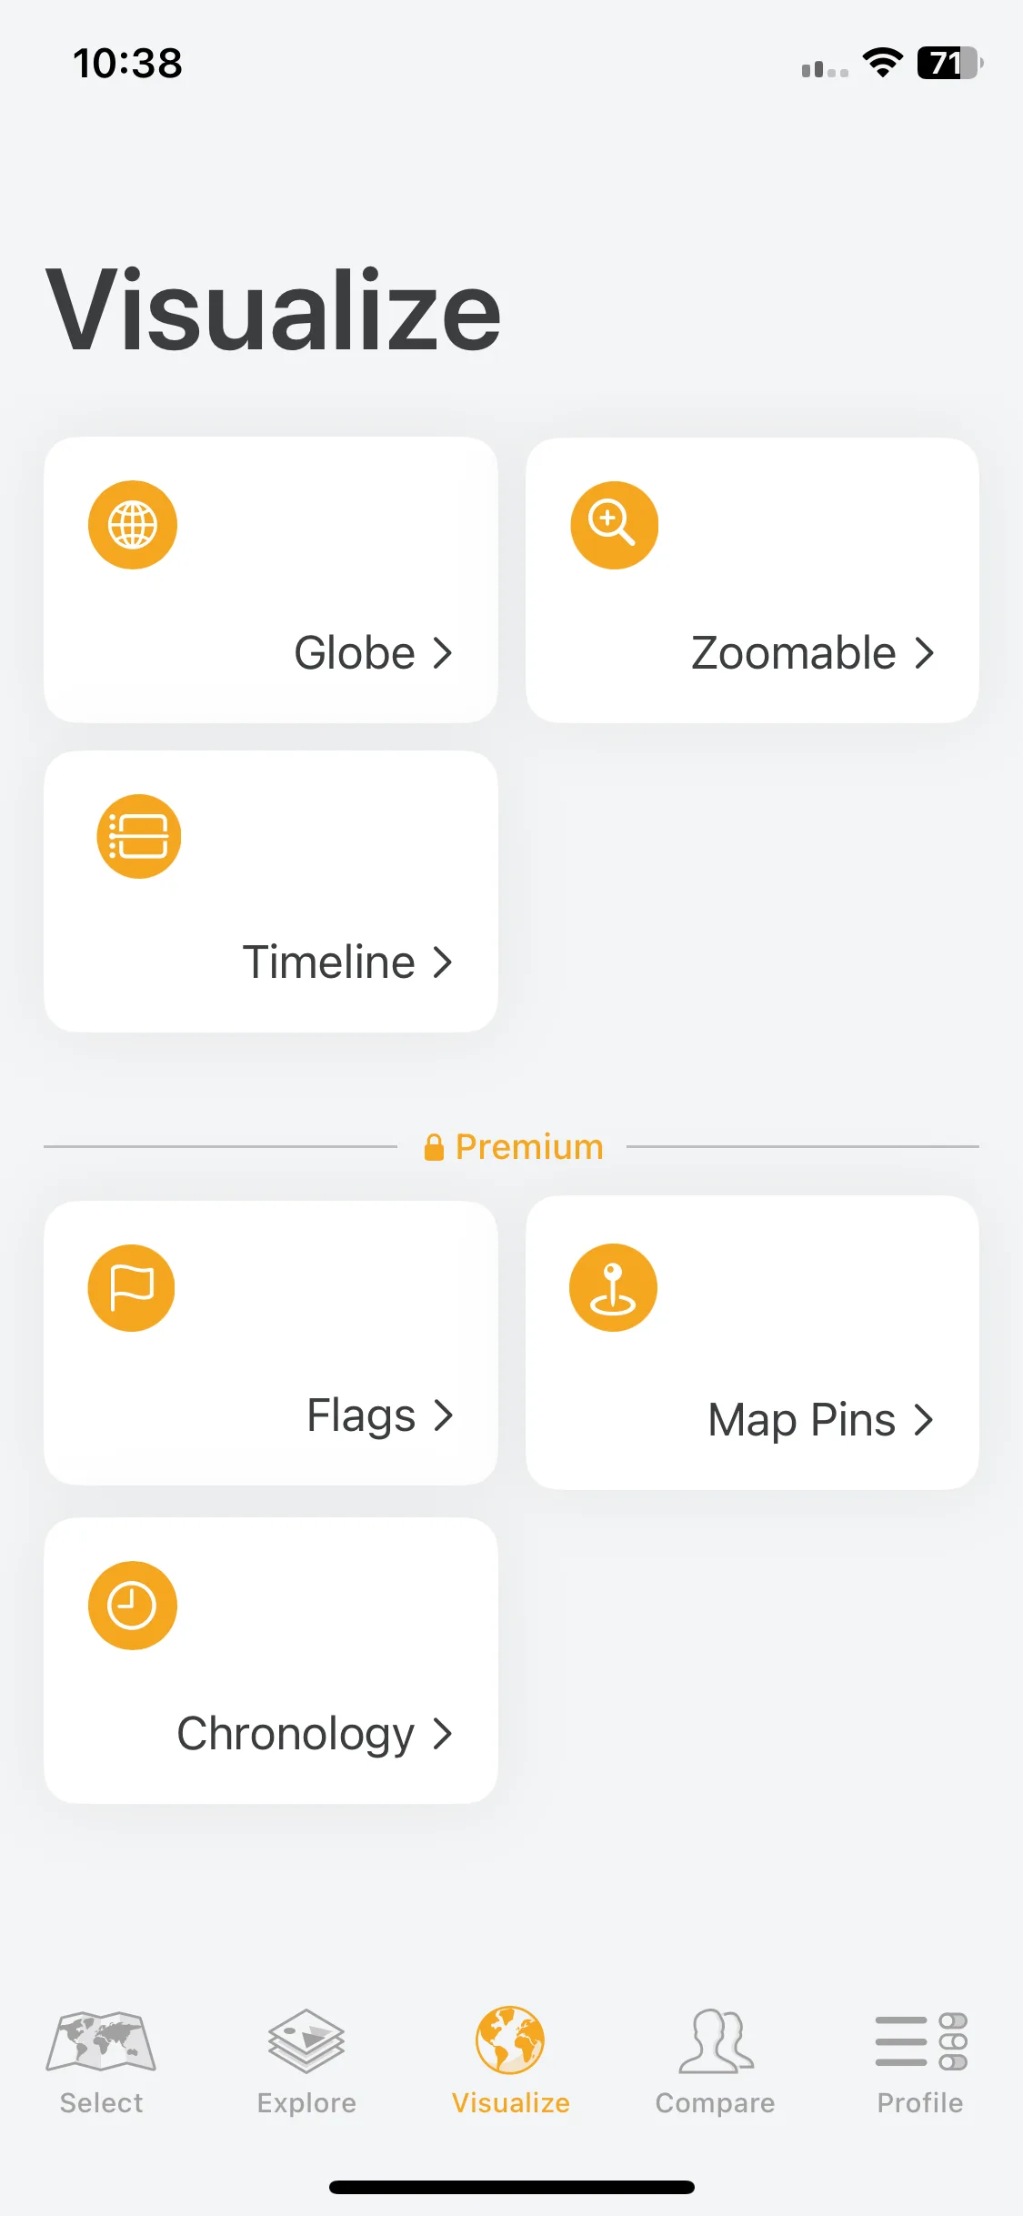
Task: Open the chevron next to Globe
Action: (443, 653)
